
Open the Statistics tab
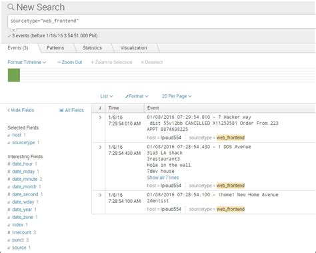[x=92, y=48]
